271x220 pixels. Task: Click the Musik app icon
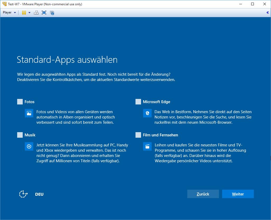pyautogui.click(x=29, y=146)
